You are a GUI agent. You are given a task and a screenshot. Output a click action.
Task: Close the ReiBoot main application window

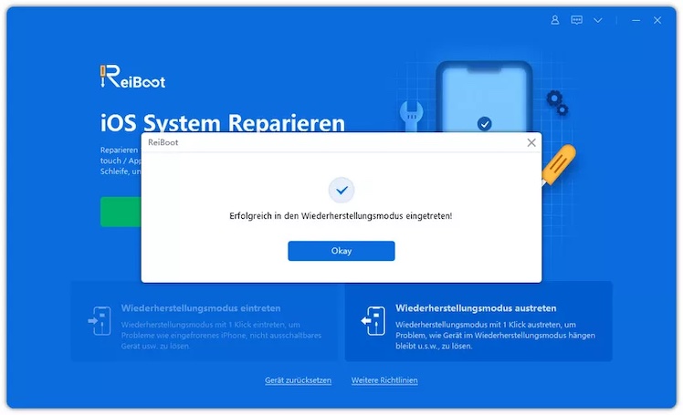(657, 20)
